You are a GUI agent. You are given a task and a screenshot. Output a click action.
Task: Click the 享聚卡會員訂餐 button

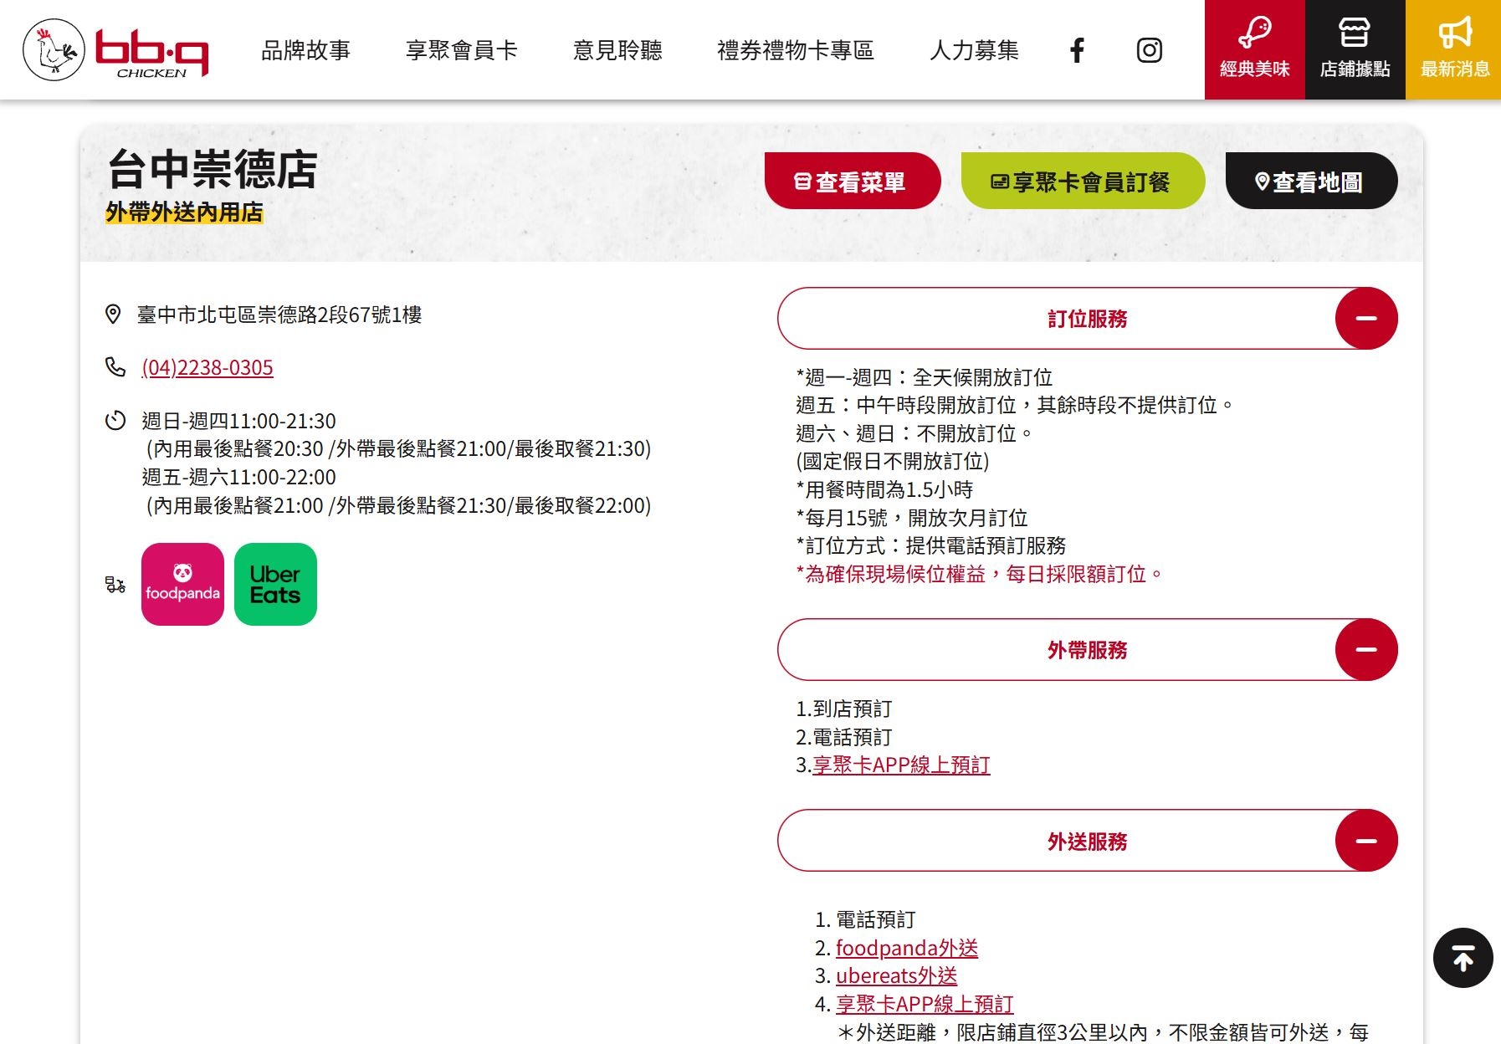pos(1083,181)
